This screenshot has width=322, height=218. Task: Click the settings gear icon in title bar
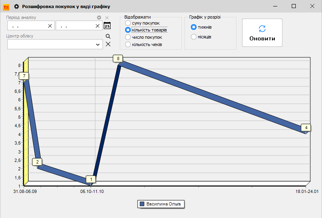(17, 6)
